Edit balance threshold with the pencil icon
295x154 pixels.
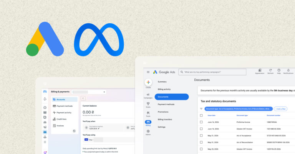click(99, 128)
